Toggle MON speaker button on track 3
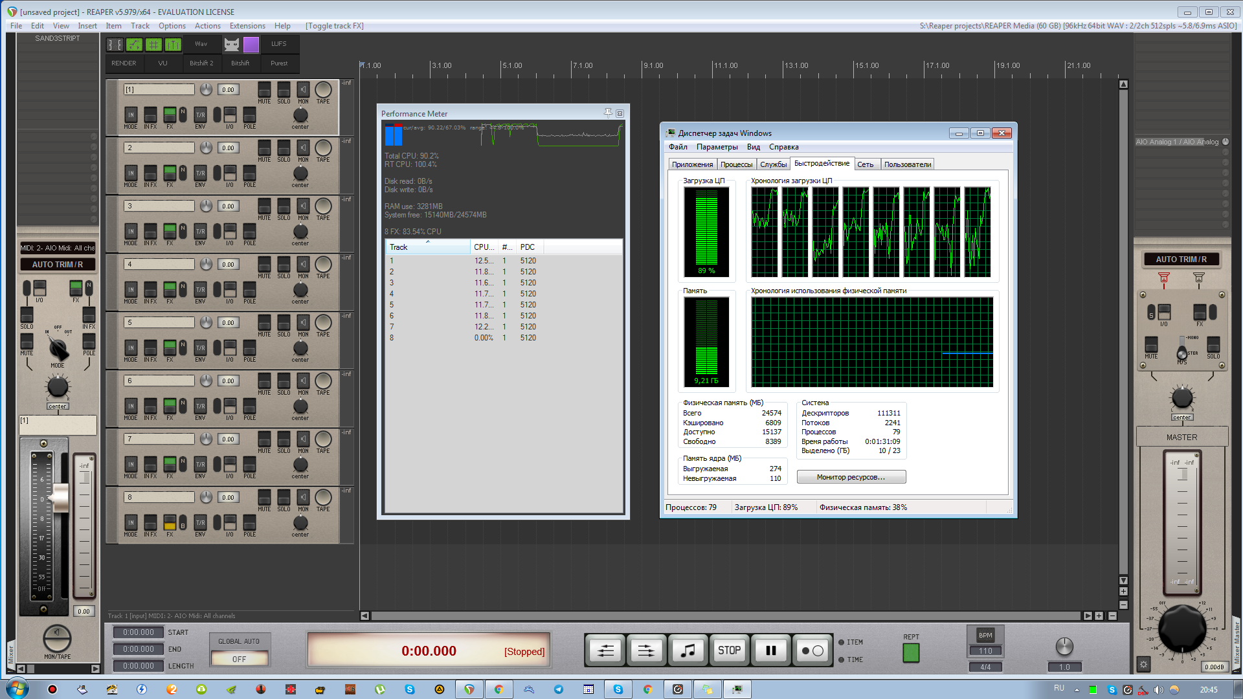This screenshot has height=699, width=1243. [303, 206]
